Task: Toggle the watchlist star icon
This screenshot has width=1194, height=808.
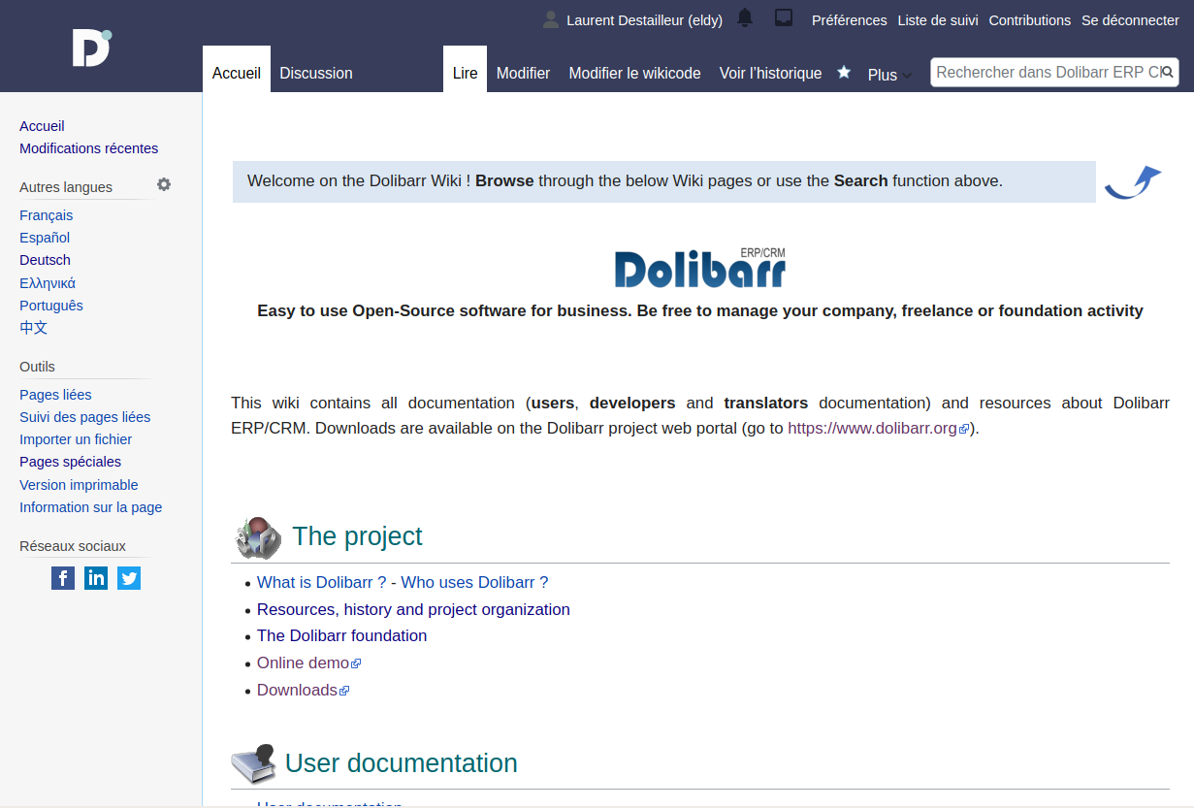Action: click(844, 72)
